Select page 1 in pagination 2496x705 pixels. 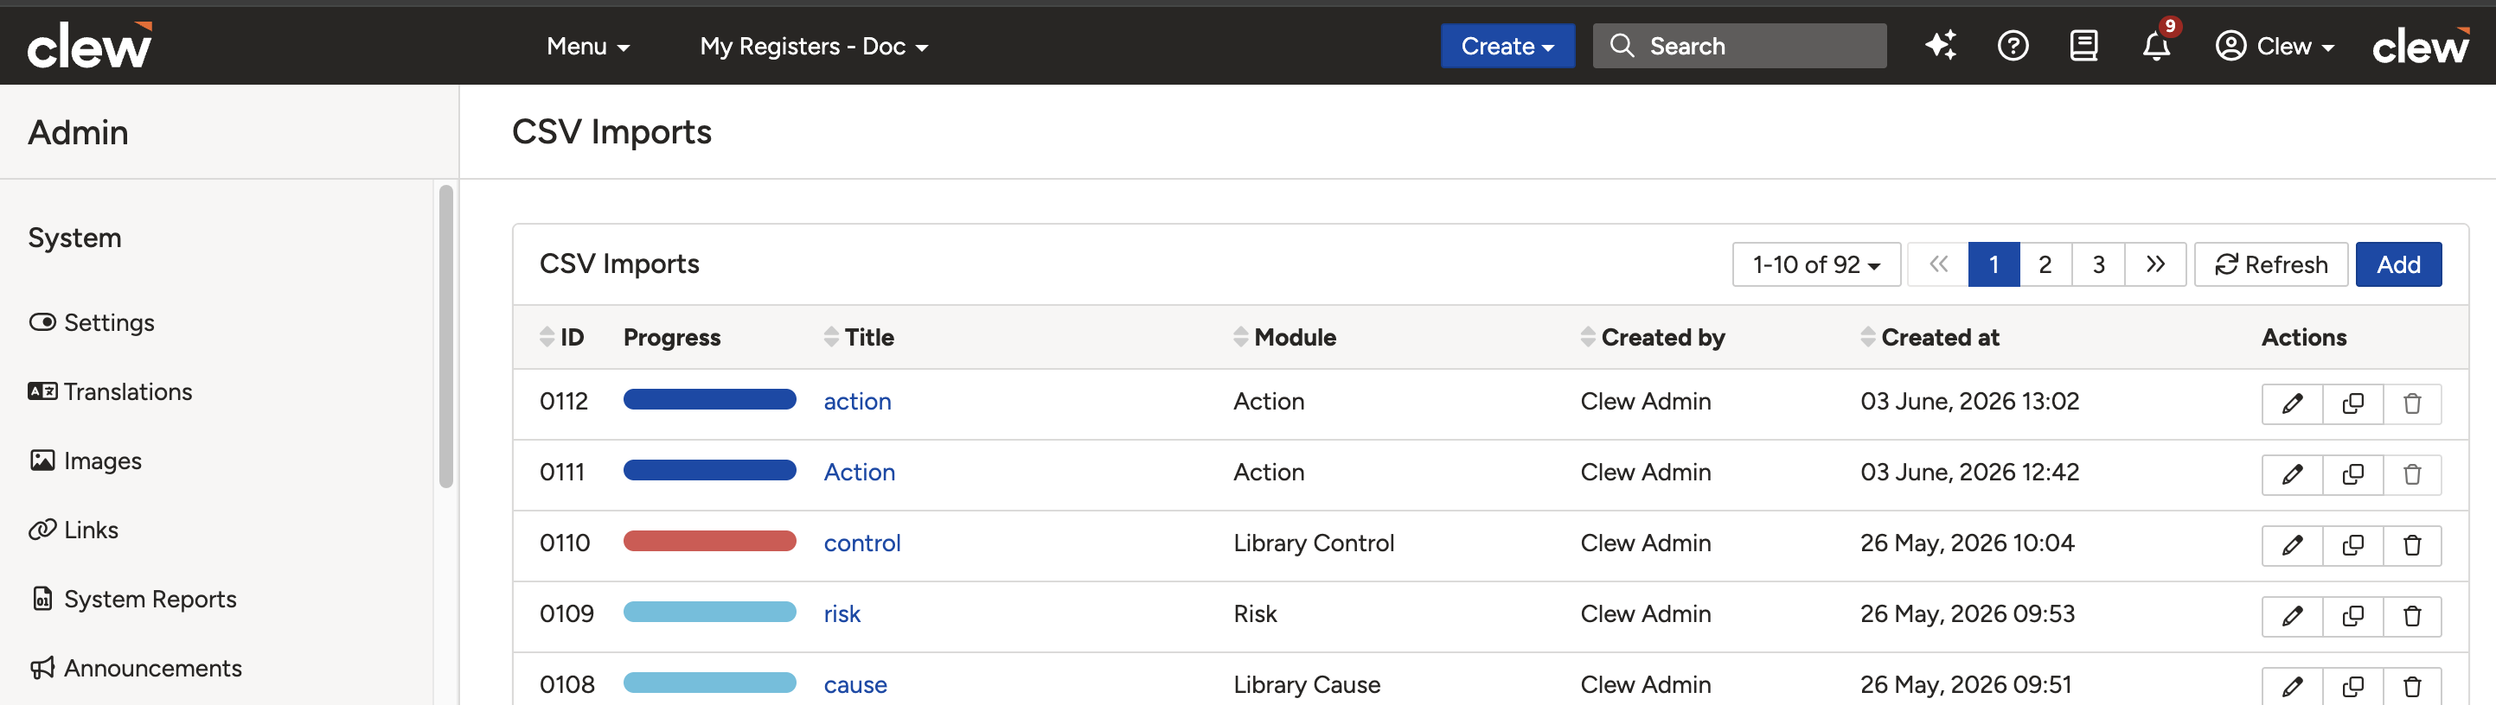click(x=1994, y=264)
